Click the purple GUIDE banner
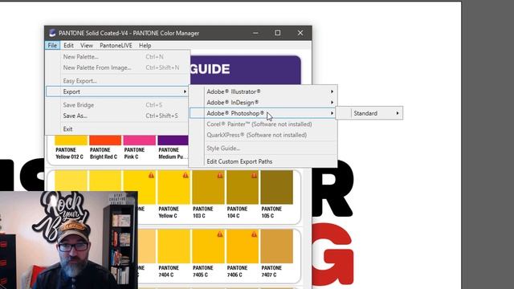Viewport: 514px width, 289px height. tap(245, 70)
